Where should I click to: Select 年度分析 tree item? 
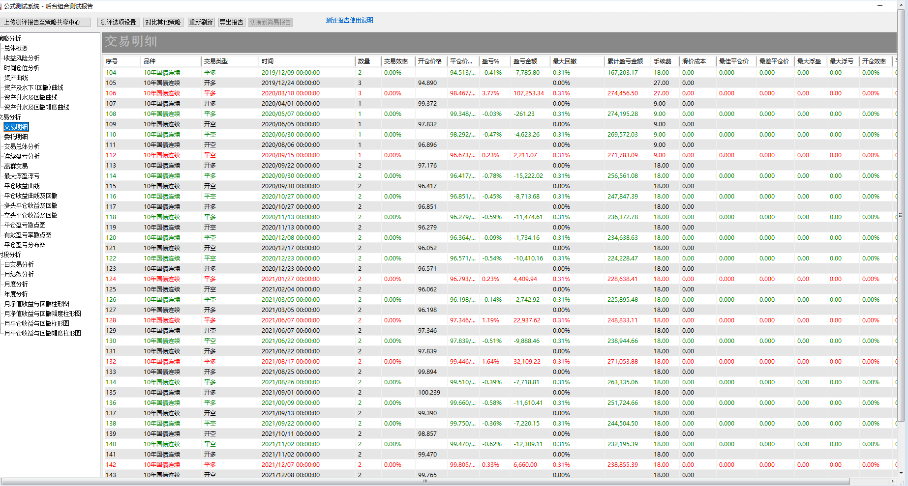(x=16, y=294)
